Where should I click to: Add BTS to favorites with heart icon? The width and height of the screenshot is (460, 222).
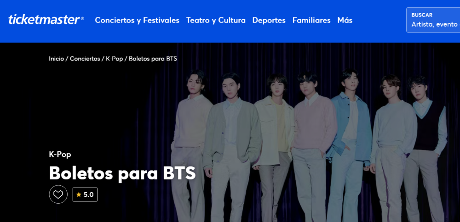click(58, 194)
